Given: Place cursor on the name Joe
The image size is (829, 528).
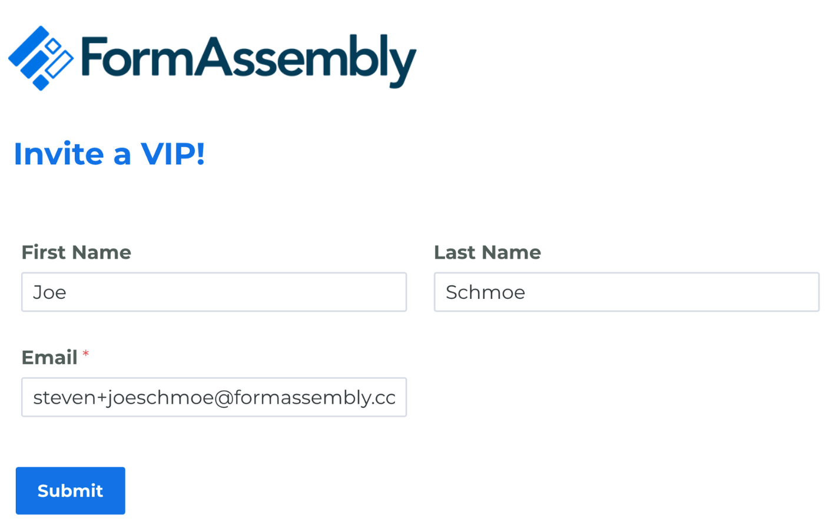Looking at the screenshot, I should click(50, 292).
